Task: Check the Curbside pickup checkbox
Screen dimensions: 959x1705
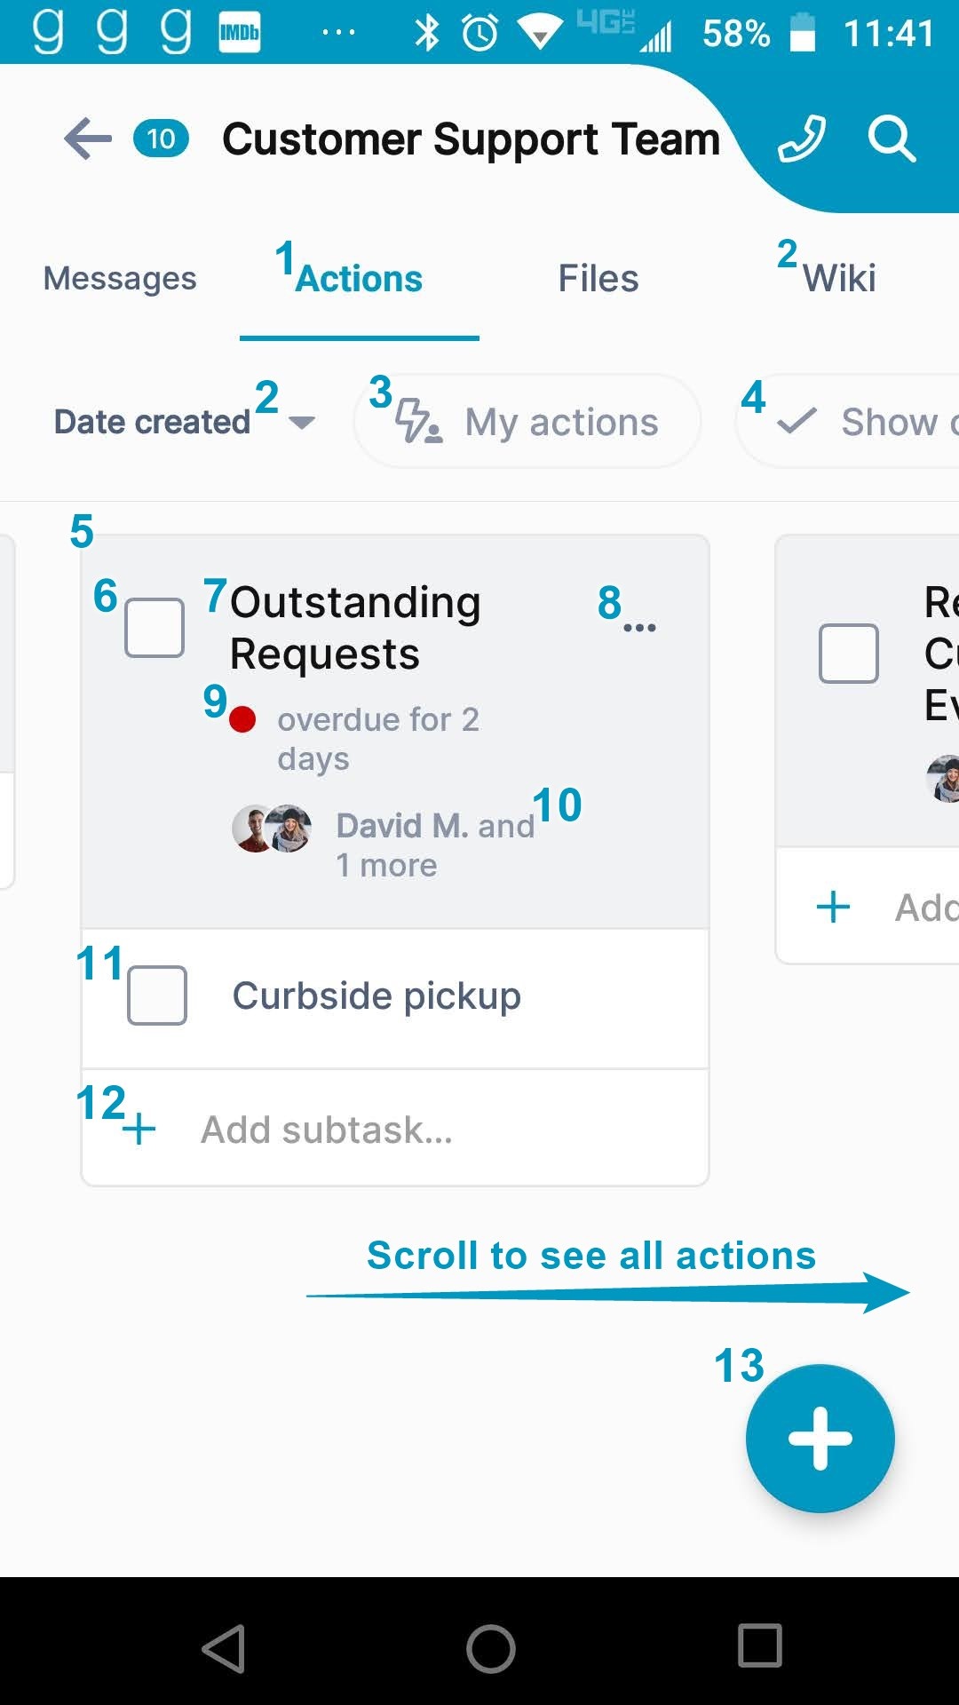Action: click(157, 995)
